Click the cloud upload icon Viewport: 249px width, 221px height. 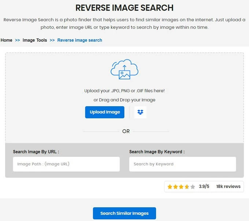point(124,69)
